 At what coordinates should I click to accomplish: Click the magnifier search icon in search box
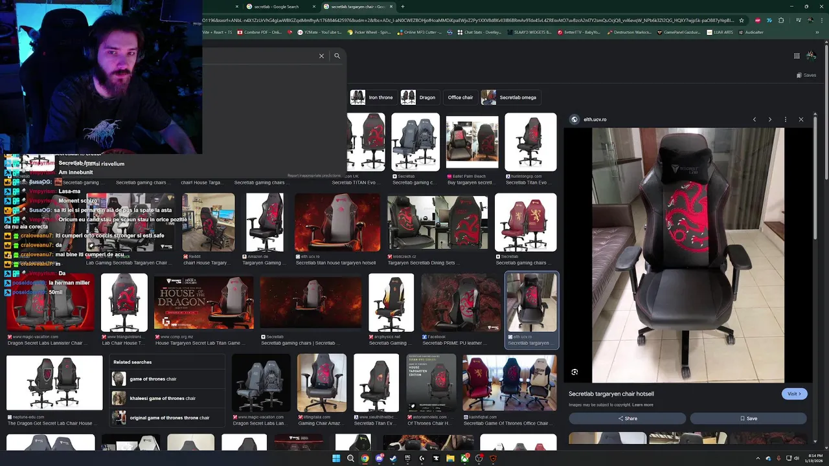[x=337, y=56]
